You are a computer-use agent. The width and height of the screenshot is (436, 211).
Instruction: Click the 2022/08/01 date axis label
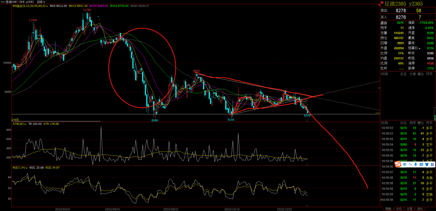click(x=171, y=209)
